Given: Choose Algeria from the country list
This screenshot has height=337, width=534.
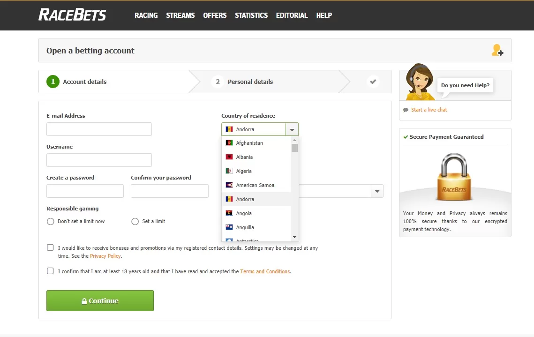Looking at the screenshot, I should [x=256, y=171].
